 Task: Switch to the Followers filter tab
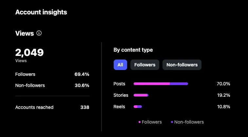[145, 65]
